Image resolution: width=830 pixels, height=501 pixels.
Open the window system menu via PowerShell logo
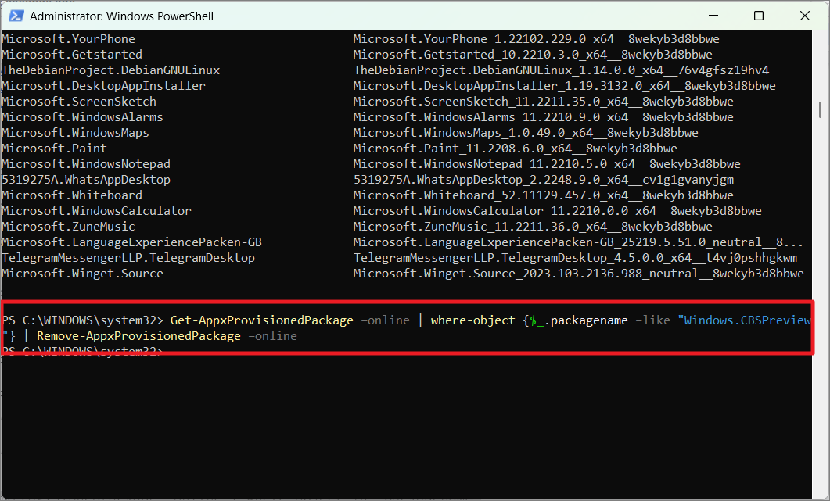click(16, 16)
